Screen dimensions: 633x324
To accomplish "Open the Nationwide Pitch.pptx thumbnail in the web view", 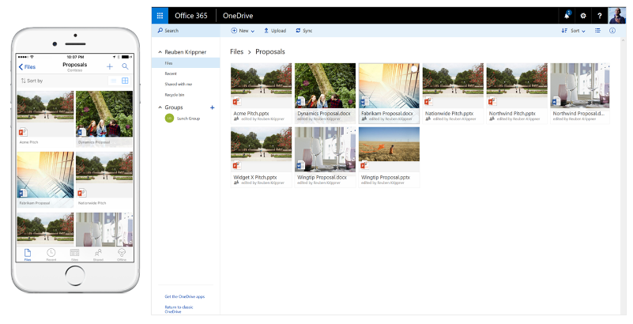I will pos(453,85).
